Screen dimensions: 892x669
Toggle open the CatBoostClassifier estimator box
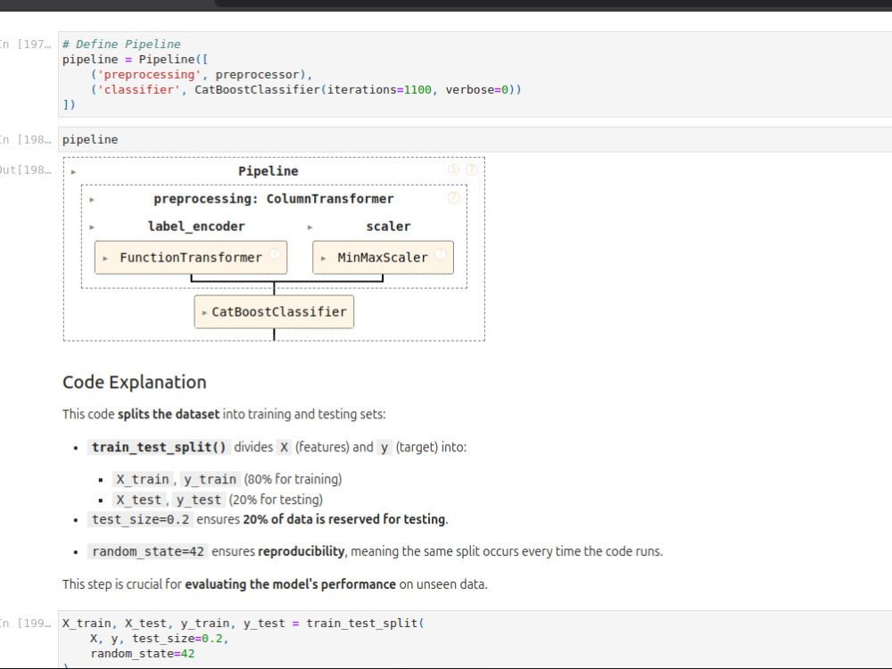click(273, 311)
